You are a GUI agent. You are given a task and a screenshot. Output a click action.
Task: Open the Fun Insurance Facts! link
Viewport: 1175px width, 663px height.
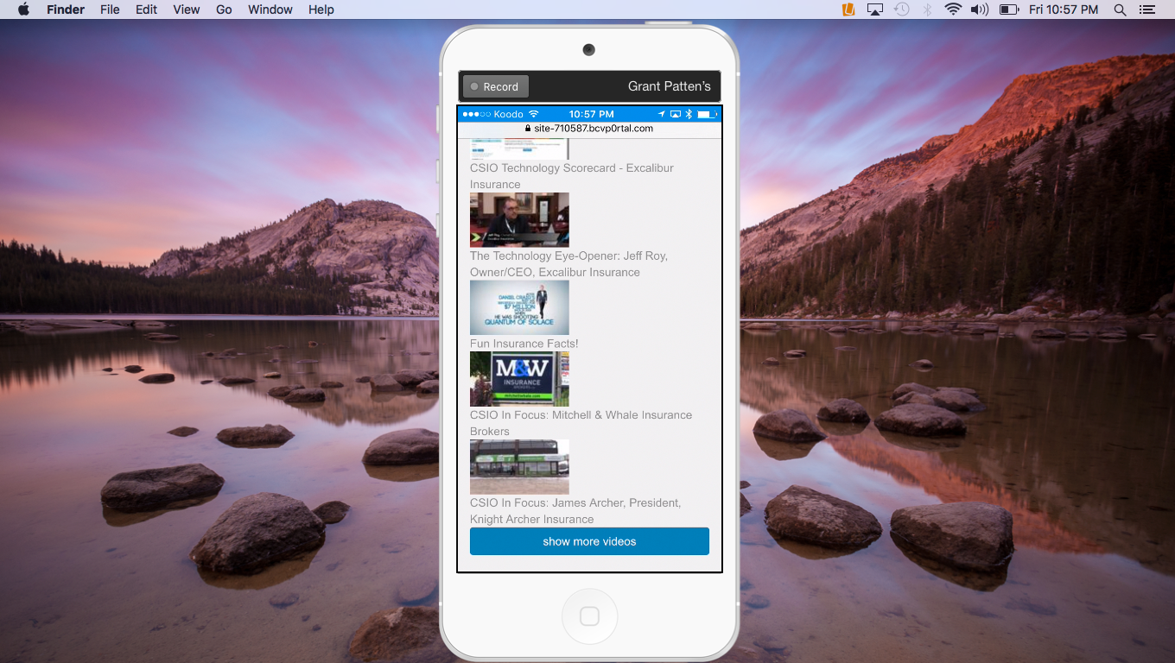[524, 344]
